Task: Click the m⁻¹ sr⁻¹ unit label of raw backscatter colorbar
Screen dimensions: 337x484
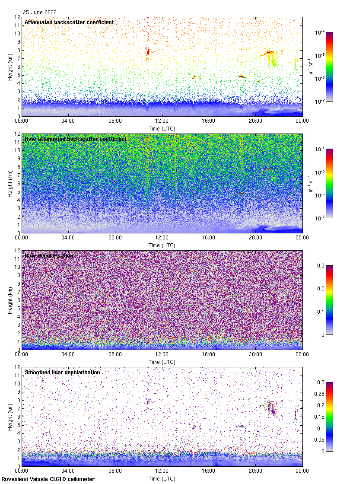Action: pyautogui.click(x=311, y=183)
